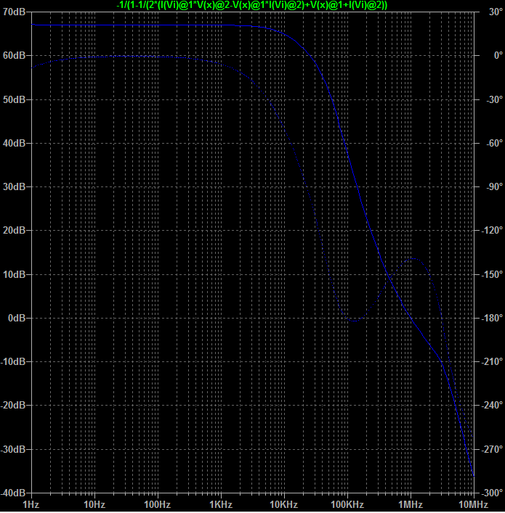
Task: Click the 70dB left axis label
Action: pos(14,12)
